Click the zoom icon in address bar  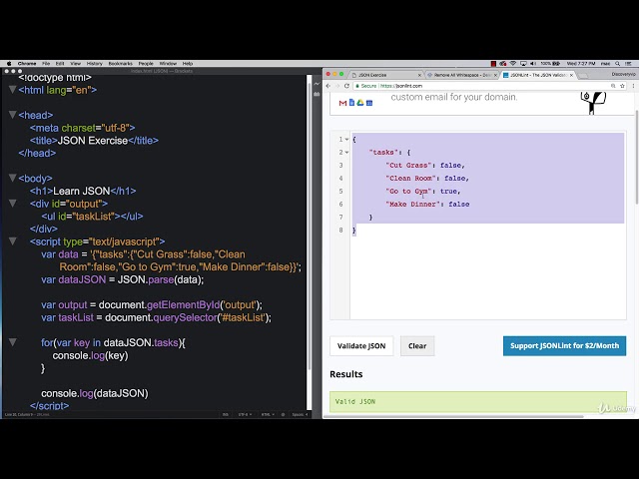(613, 86)
